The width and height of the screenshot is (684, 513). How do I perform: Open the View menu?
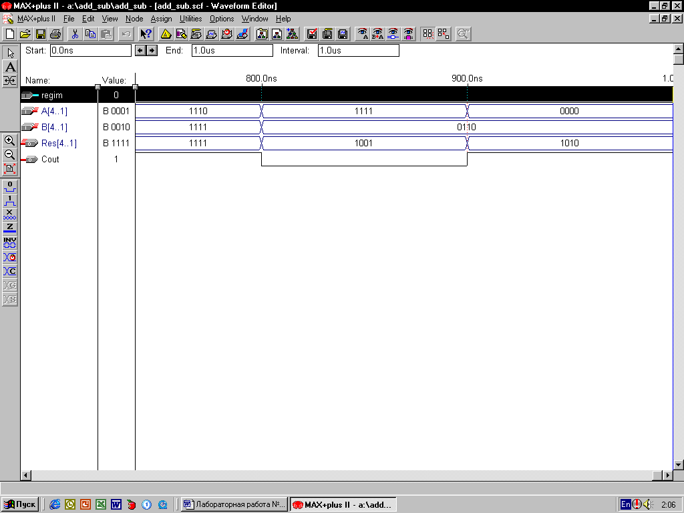pos(110,19)
